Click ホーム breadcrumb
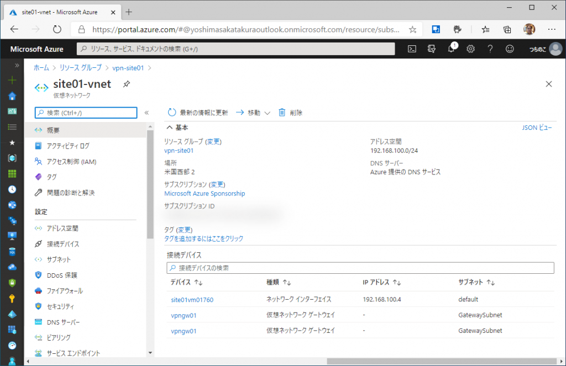Screen dimensions: 566x366 41,68
